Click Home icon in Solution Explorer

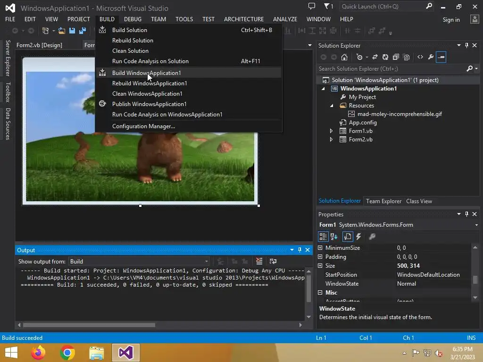[344, 57]
